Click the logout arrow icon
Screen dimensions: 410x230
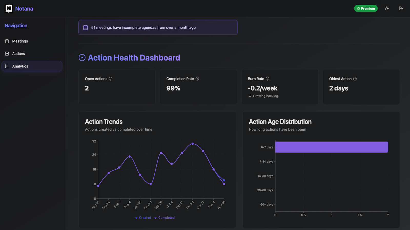point(401,8)
